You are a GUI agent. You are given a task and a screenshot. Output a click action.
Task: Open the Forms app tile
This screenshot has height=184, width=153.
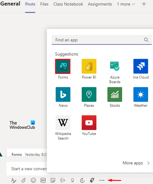tap(63, 66)
